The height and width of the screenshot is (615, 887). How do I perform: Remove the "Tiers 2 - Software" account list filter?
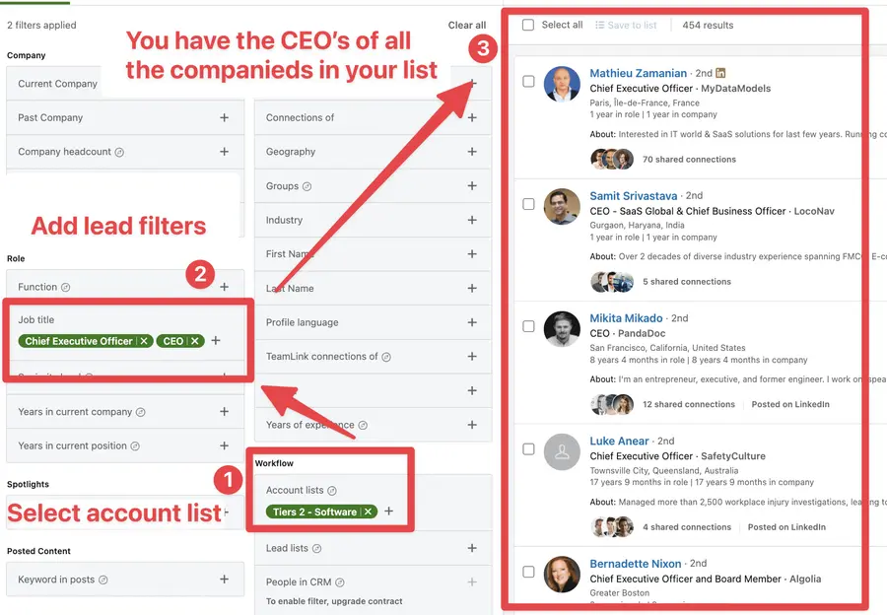[368, 512]
